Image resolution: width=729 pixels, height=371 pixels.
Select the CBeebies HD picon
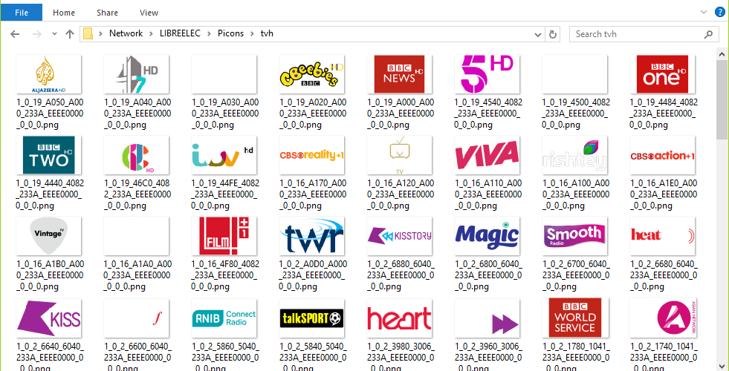(312, 74)
